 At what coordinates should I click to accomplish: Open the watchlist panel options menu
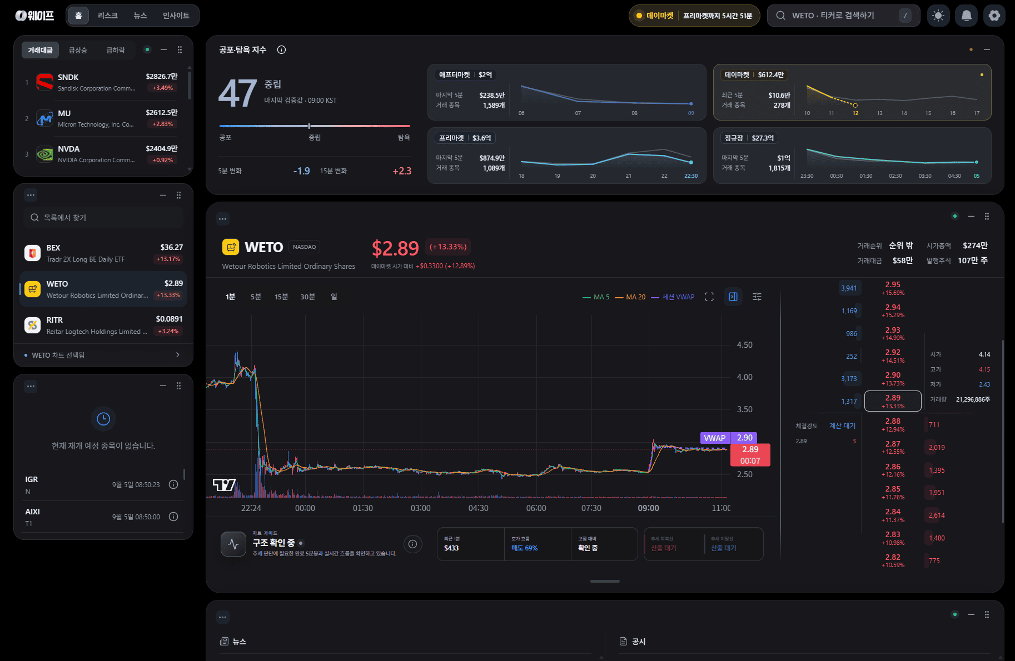point(31,195)
